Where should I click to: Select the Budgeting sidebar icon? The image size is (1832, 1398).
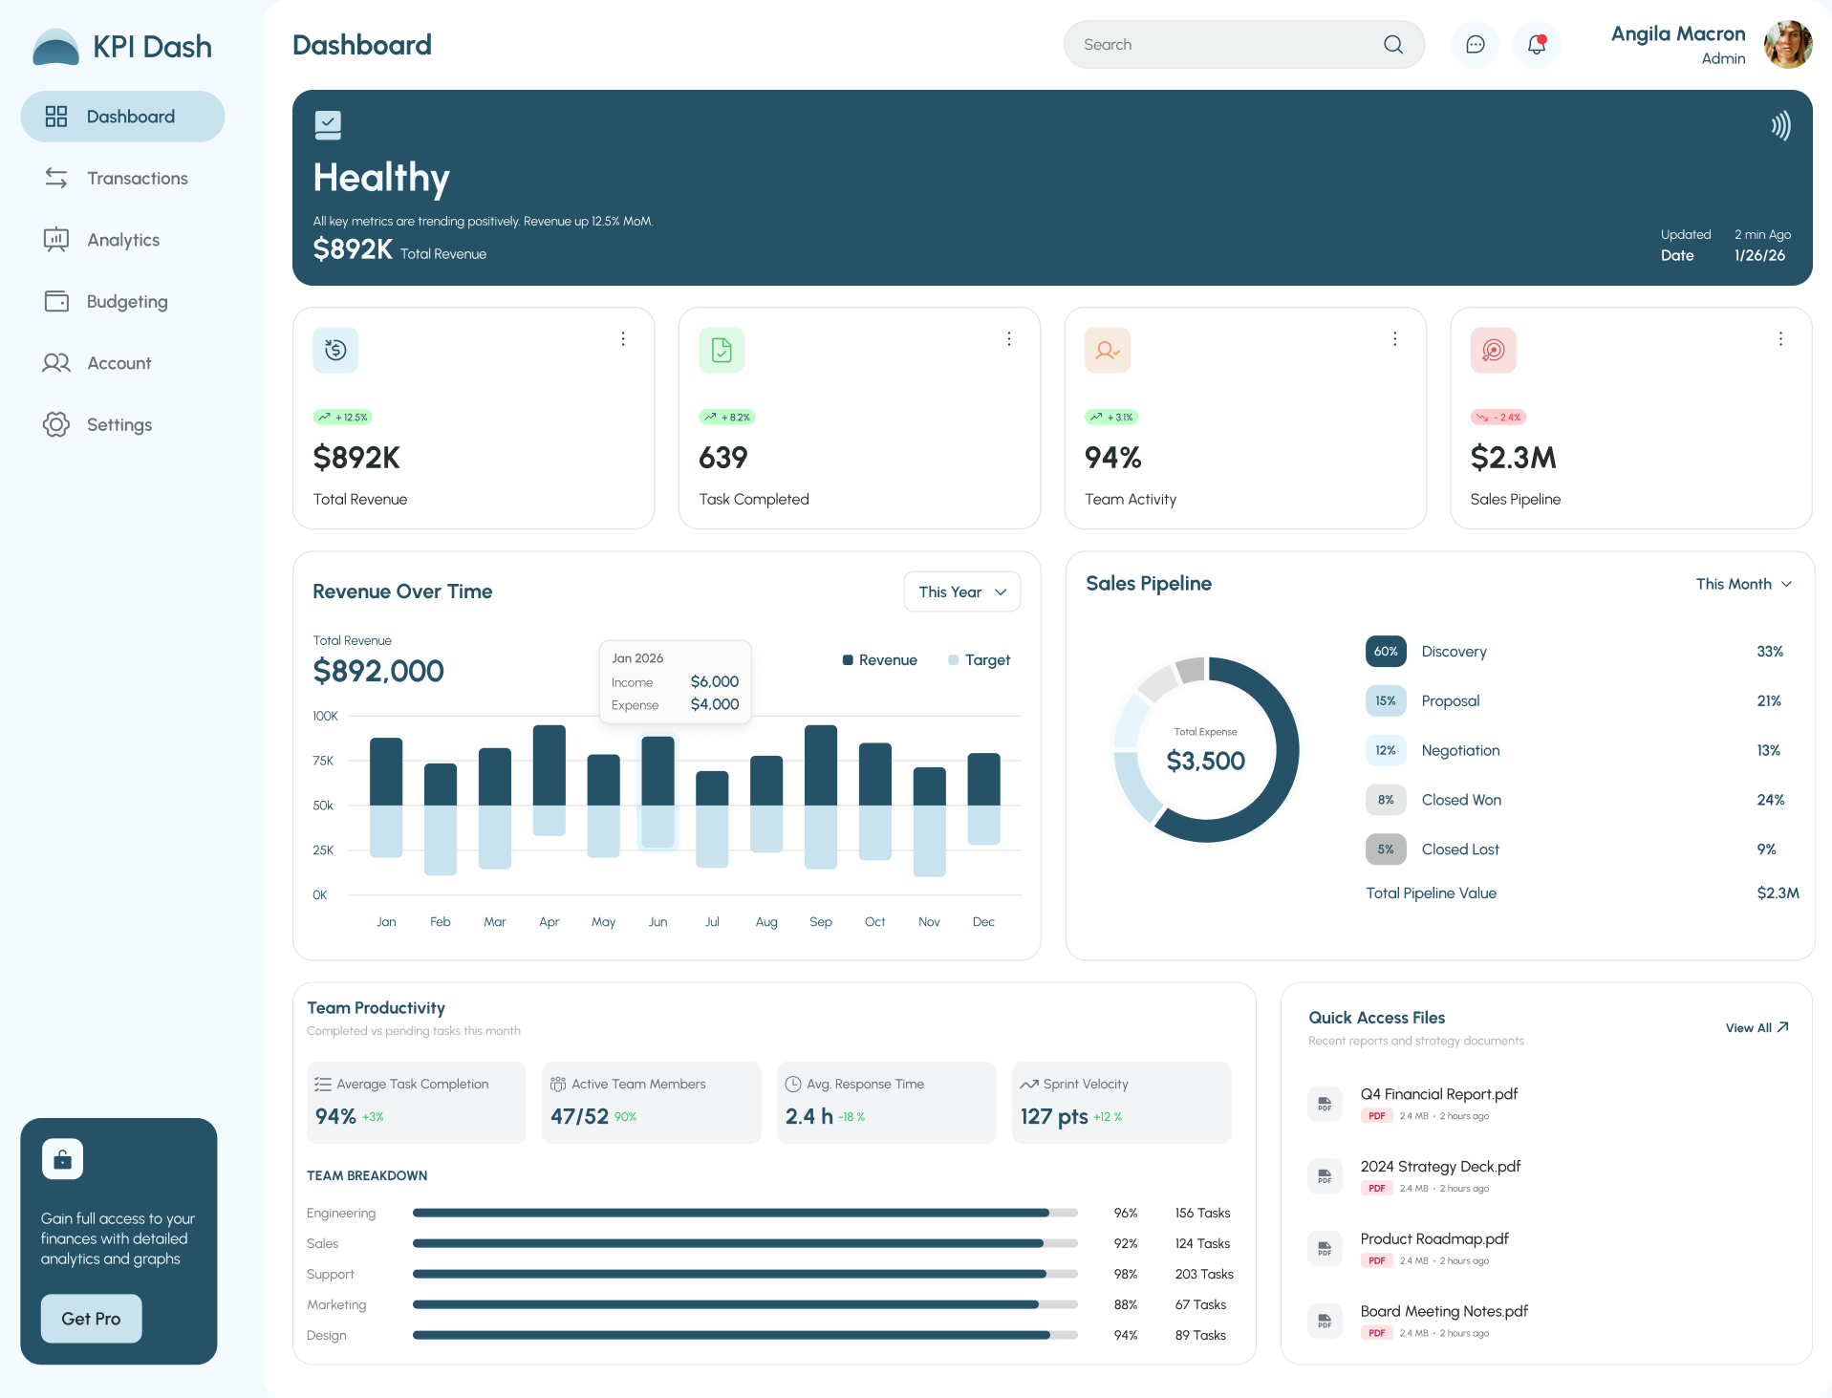(56, 301)
